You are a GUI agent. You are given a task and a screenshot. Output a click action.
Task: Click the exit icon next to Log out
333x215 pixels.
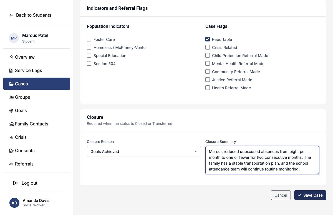click(x=16, y=183)
